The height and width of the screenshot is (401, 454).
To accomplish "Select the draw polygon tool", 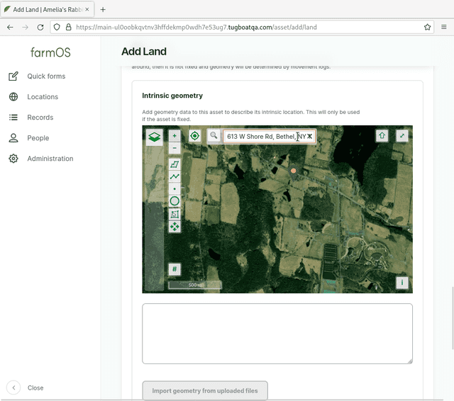I will (x=175, y=164).
